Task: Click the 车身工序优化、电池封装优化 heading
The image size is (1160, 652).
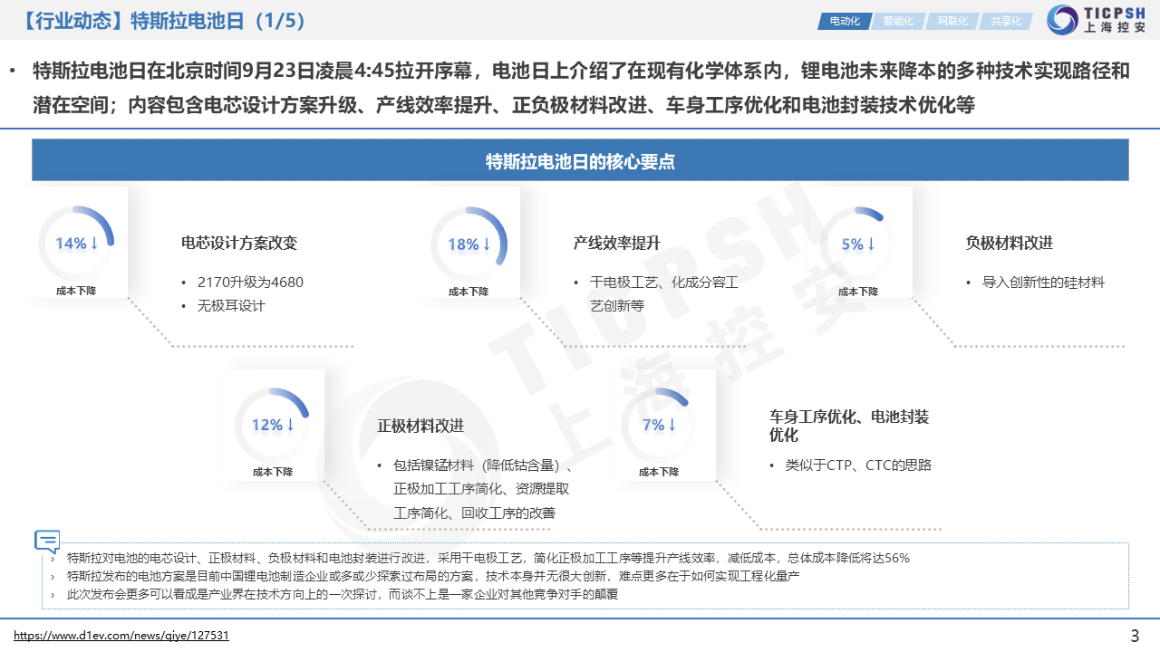Action: pos(848,426)
